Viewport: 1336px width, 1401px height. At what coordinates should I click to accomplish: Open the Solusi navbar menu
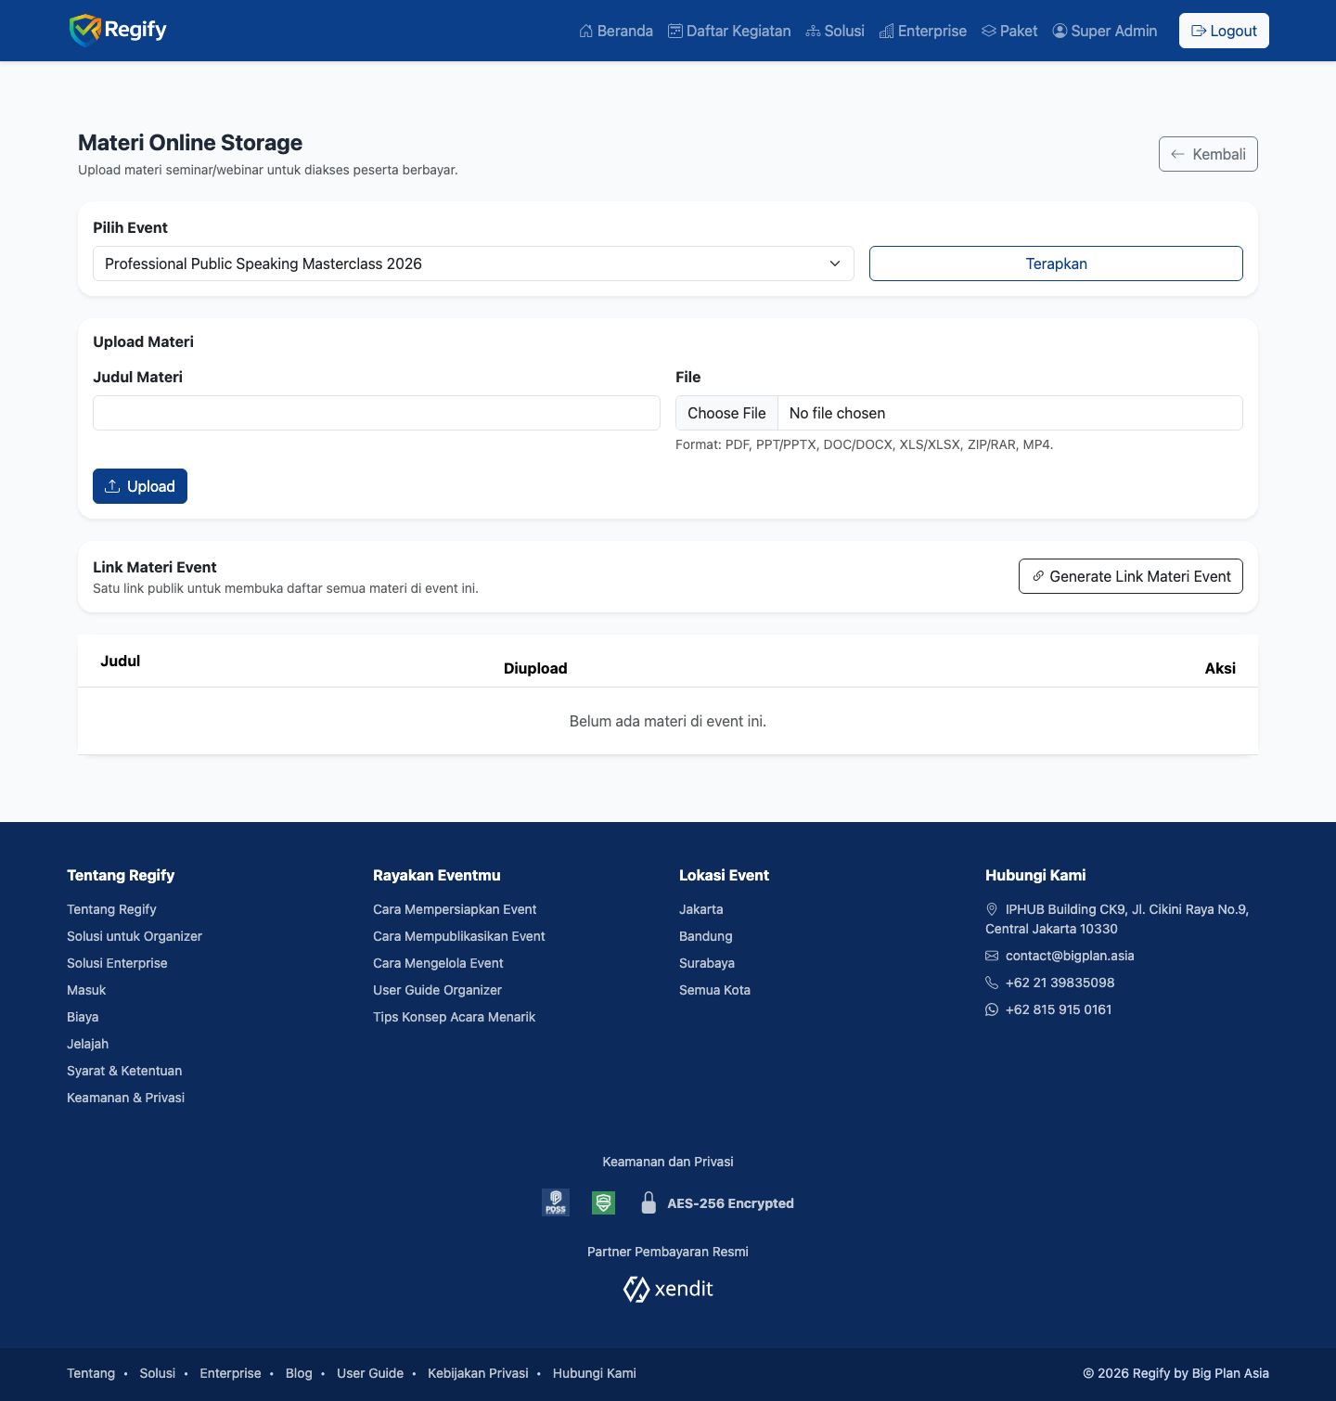835,31
